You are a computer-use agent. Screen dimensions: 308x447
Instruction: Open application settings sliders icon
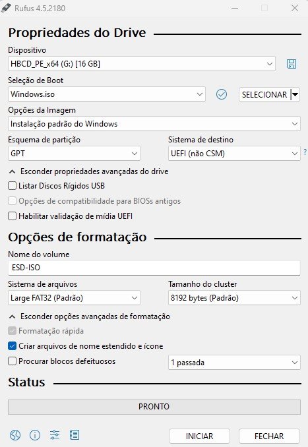[55, 435]
